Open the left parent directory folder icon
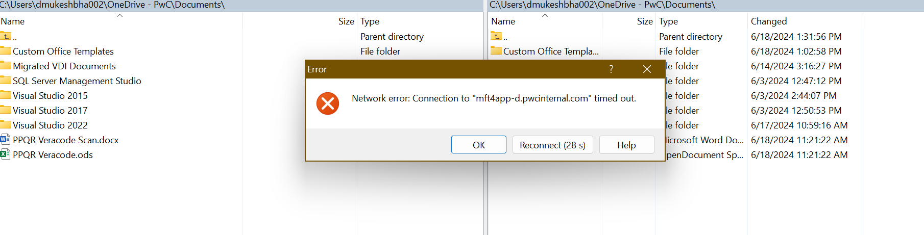Screen dimensions: 924x235 [6, 36]
